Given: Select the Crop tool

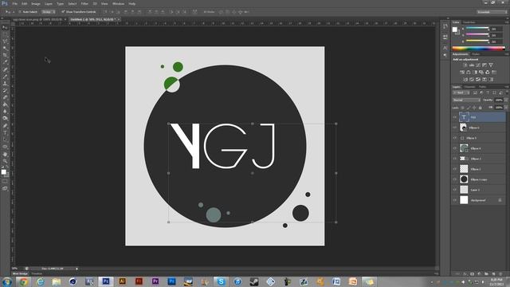Looking at the screenshot, I should coord(5,55).
